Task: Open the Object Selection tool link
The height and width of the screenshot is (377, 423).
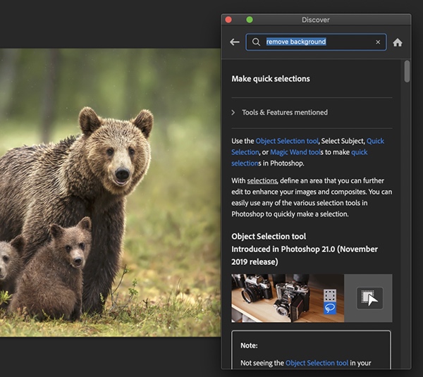Action: 287,141
